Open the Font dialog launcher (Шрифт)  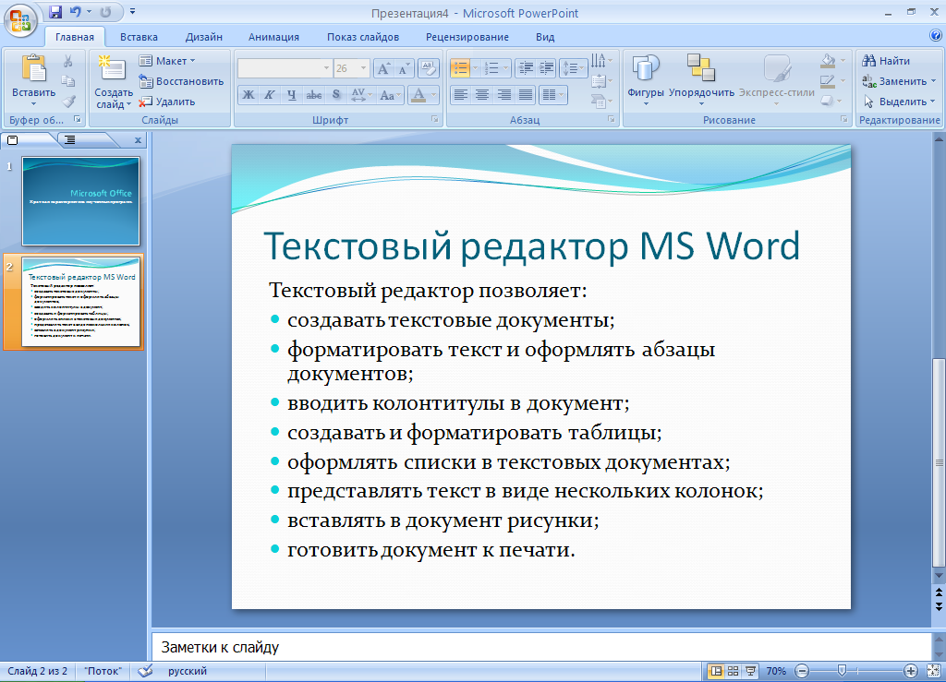(434, 119)
